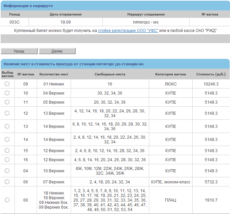Click train number 003С cell
This screenshot has width=230, height=214.
click(14, 22)
